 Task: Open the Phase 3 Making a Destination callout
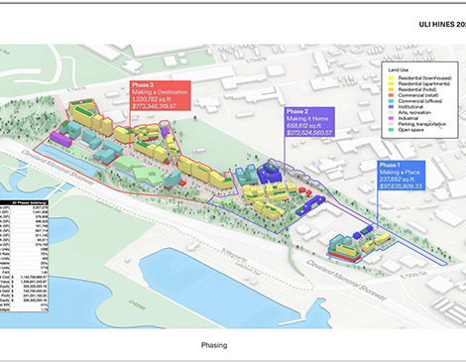tap(161, 95)
